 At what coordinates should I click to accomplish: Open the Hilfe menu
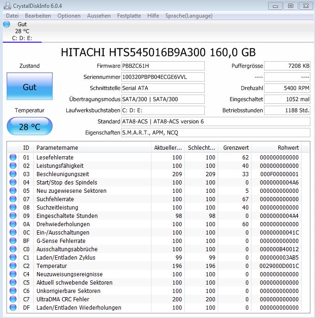[153, 16]
